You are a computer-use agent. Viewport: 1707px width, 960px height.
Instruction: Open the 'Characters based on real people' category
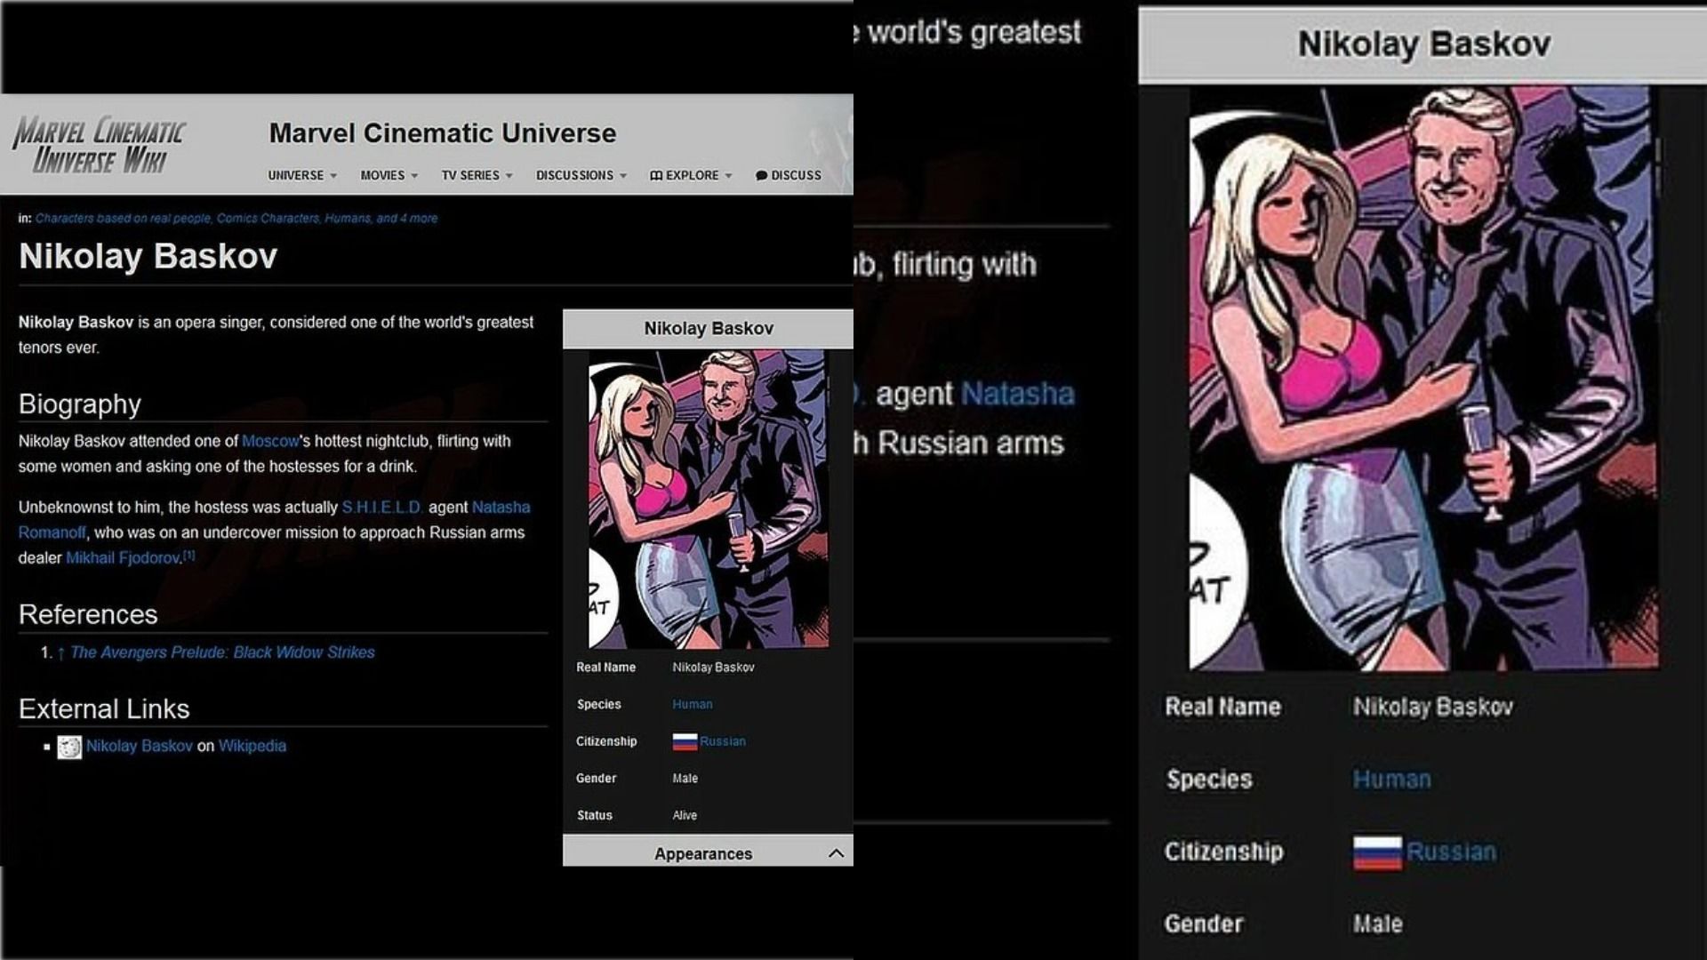point(123,218)
